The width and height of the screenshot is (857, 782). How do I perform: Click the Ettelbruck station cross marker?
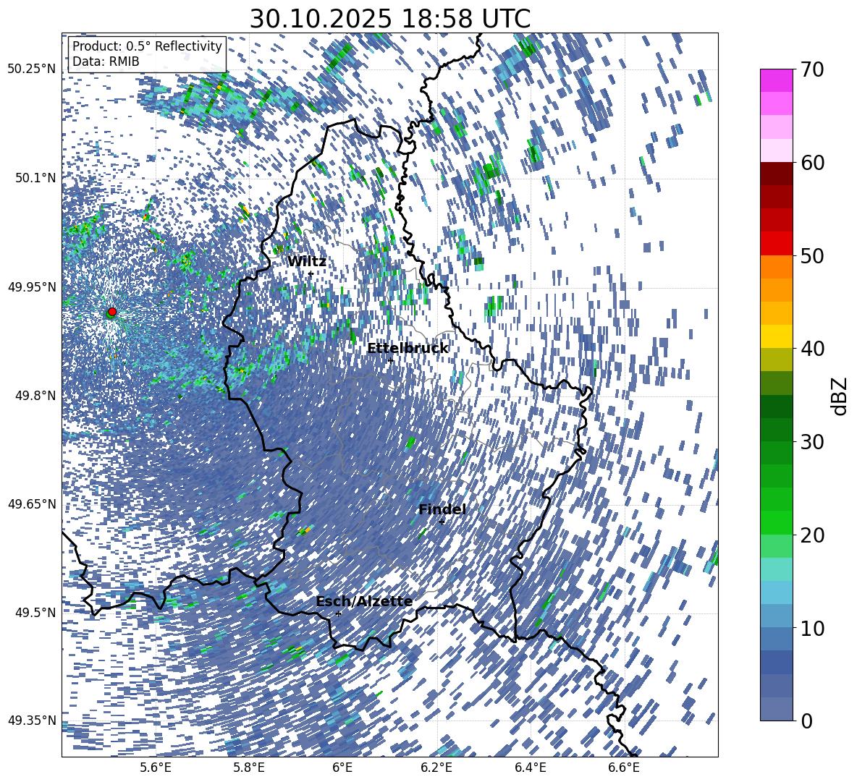pyautogui.click(x=390, y=360)
